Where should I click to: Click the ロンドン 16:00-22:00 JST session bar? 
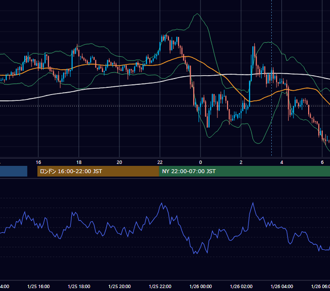(x=98, y=171)
